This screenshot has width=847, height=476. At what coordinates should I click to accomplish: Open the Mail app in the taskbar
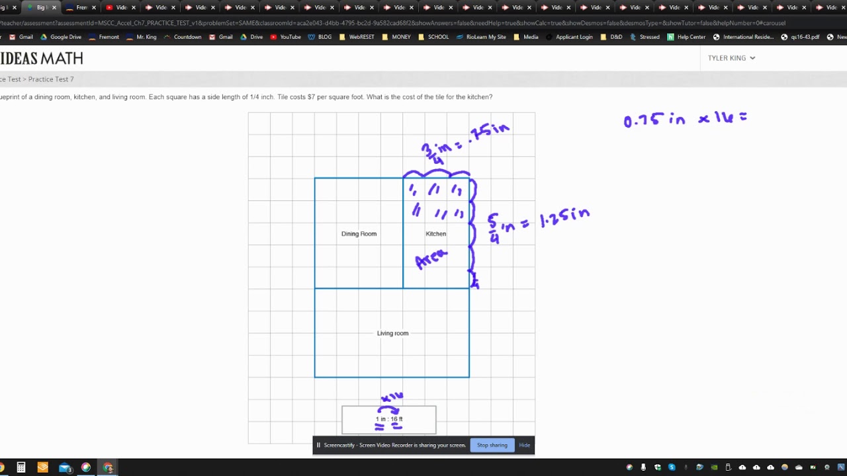click(65, 468)
